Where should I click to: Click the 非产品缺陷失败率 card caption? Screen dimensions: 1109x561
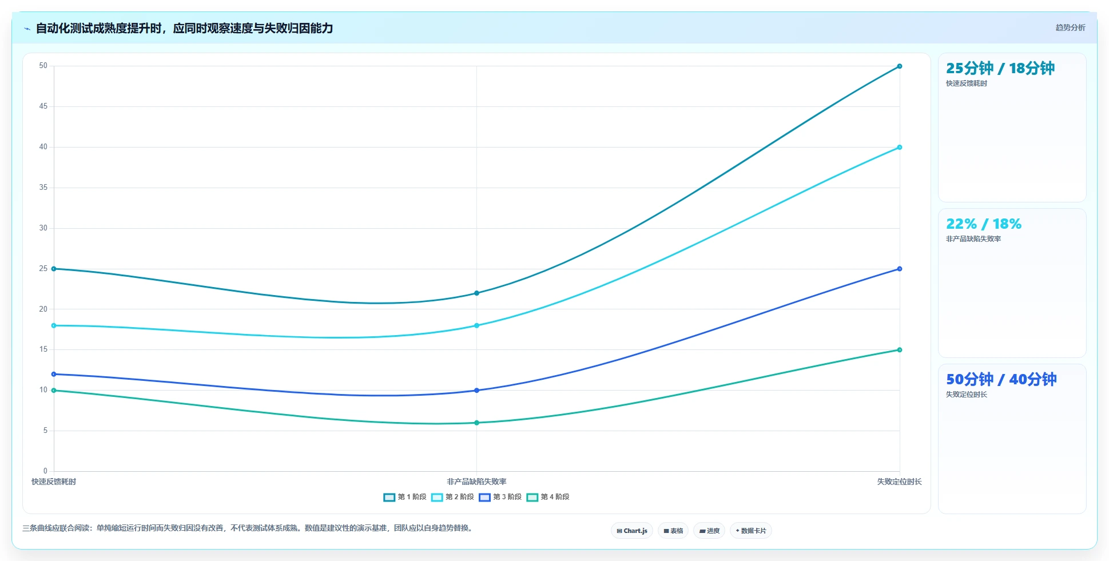pyautogui.click(x=973, y=239)
